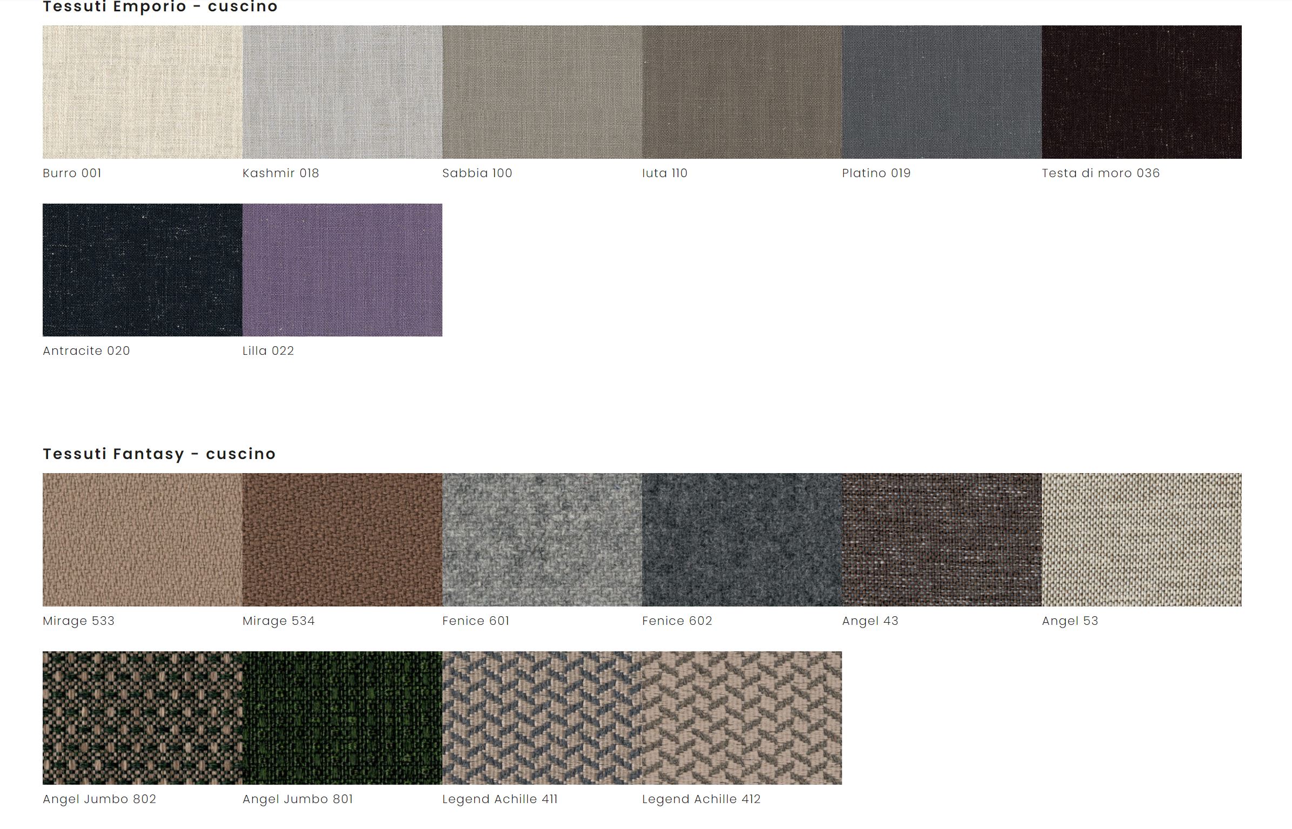
Task: Select the Fenice 602 dark grey swatch
Action: pos(742,540)
